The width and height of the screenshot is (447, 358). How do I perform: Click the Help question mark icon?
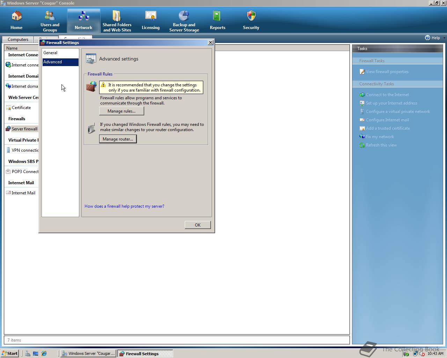[427, 38]
